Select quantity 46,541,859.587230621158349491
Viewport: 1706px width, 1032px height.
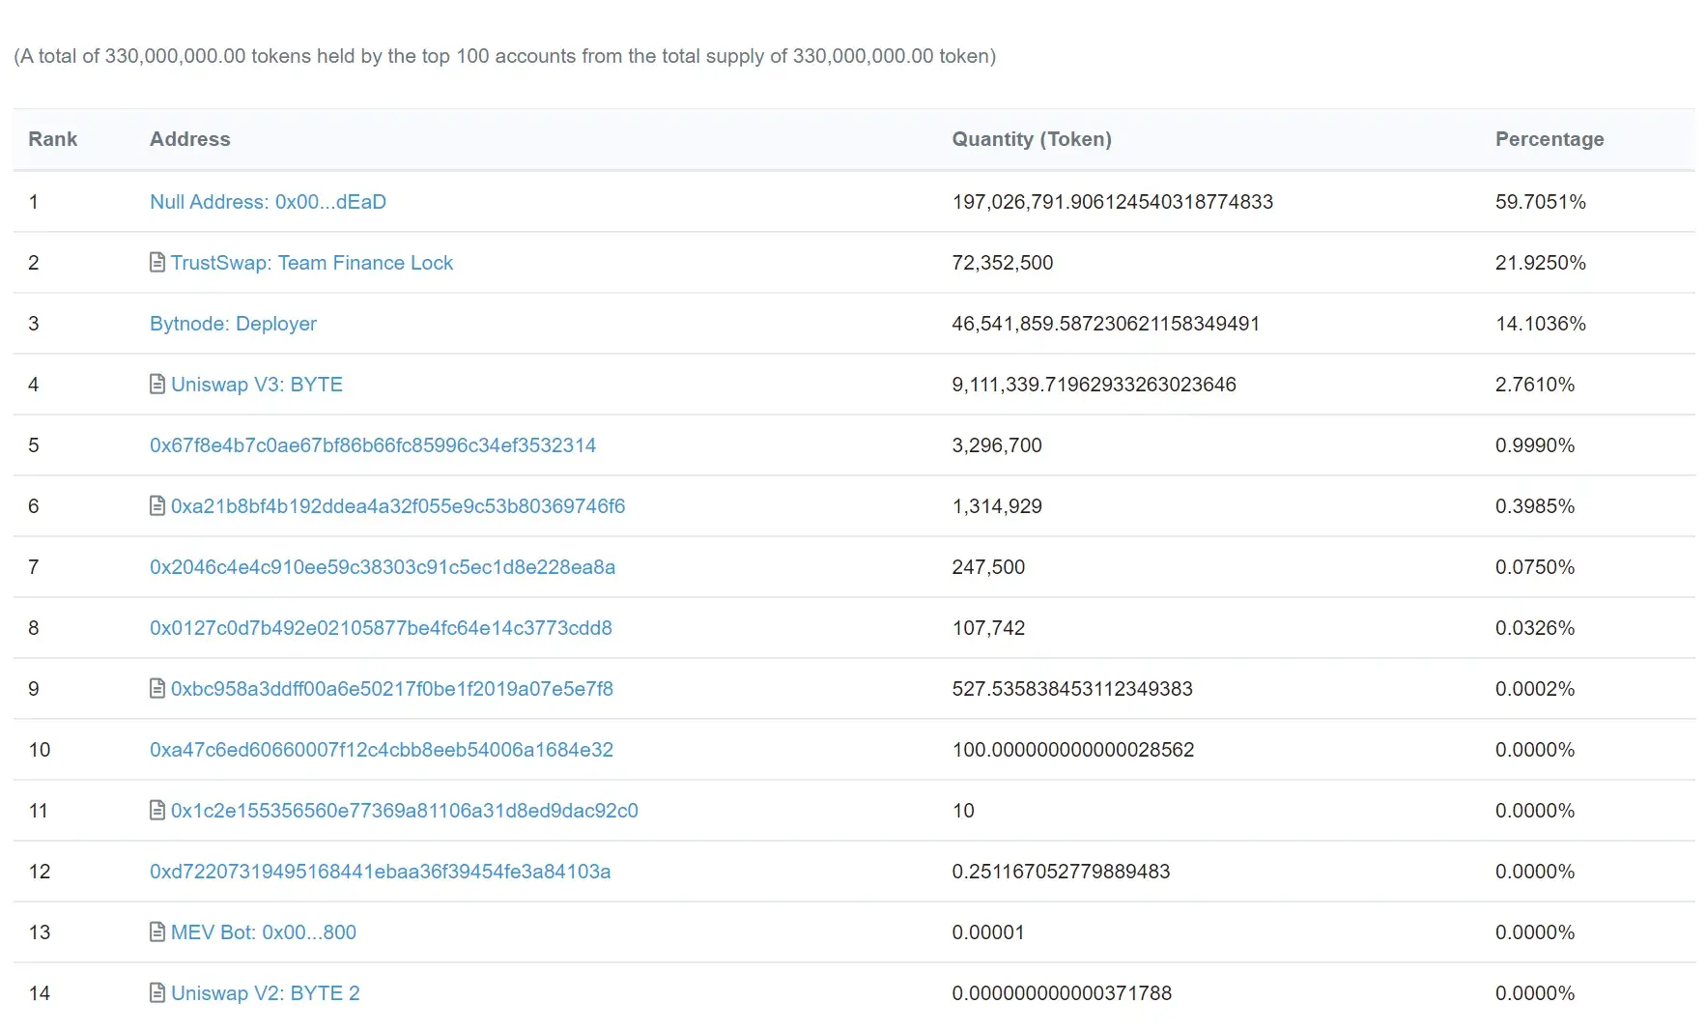[1106, 324]
